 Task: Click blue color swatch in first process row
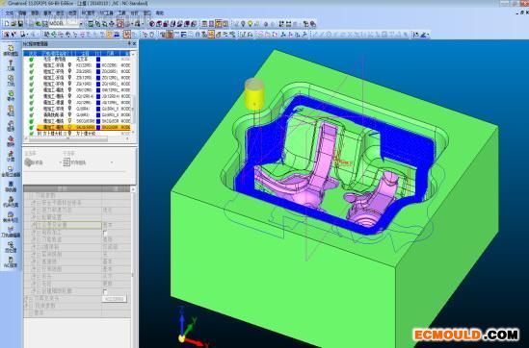pyautogui.click(x=98, y=59)
